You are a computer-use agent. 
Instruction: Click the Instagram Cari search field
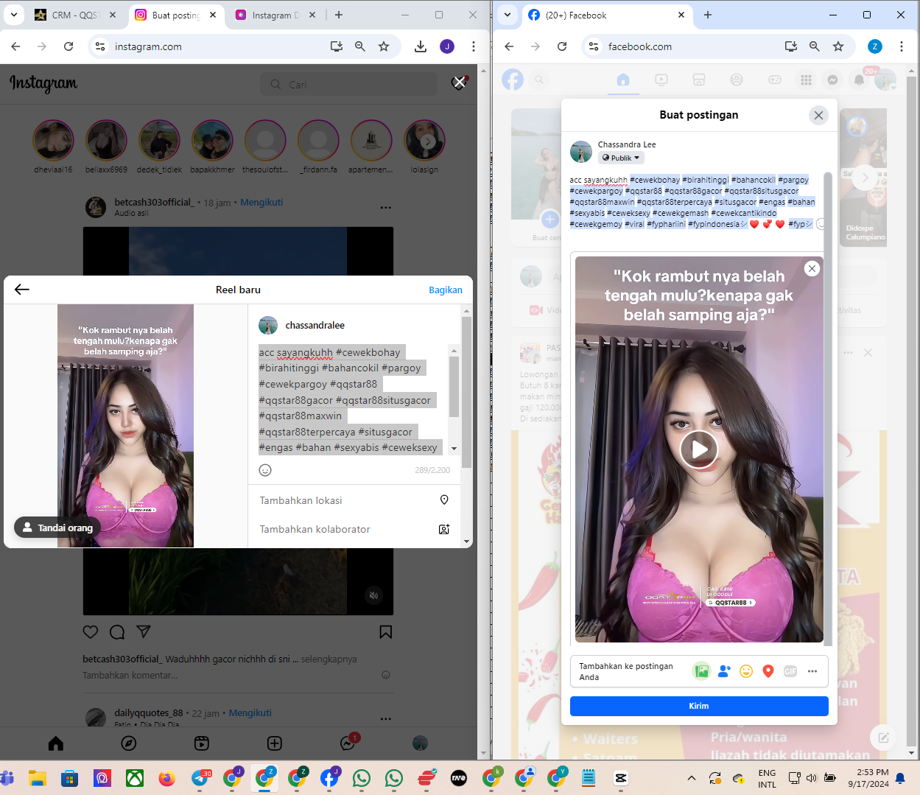[348, 85]
